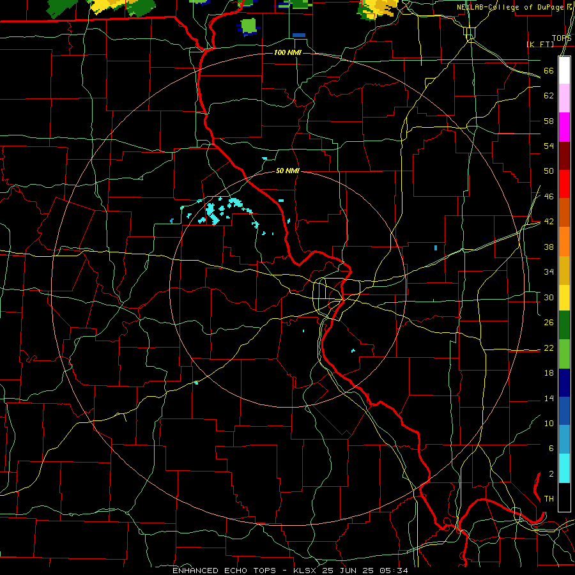The image size is (575, 575).
Task: Click the legend value "46"
Action: click(549, 197)
